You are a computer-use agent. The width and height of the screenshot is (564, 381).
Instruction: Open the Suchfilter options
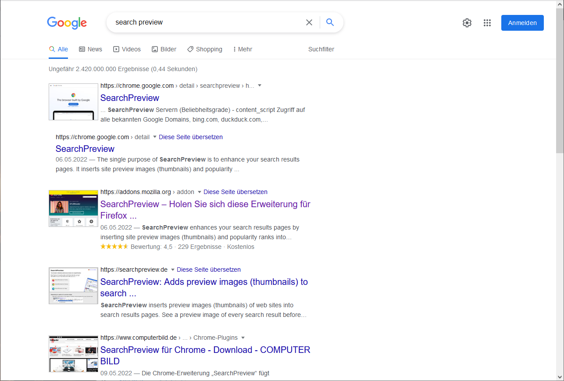pos(321,49)
